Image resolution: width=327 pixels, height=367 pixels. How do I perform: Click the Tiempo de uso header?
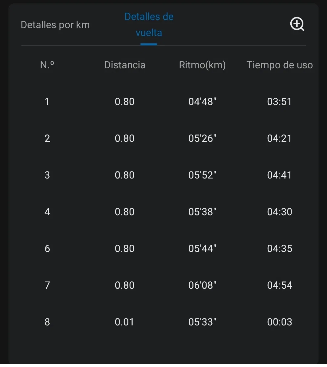pos(279,65)
